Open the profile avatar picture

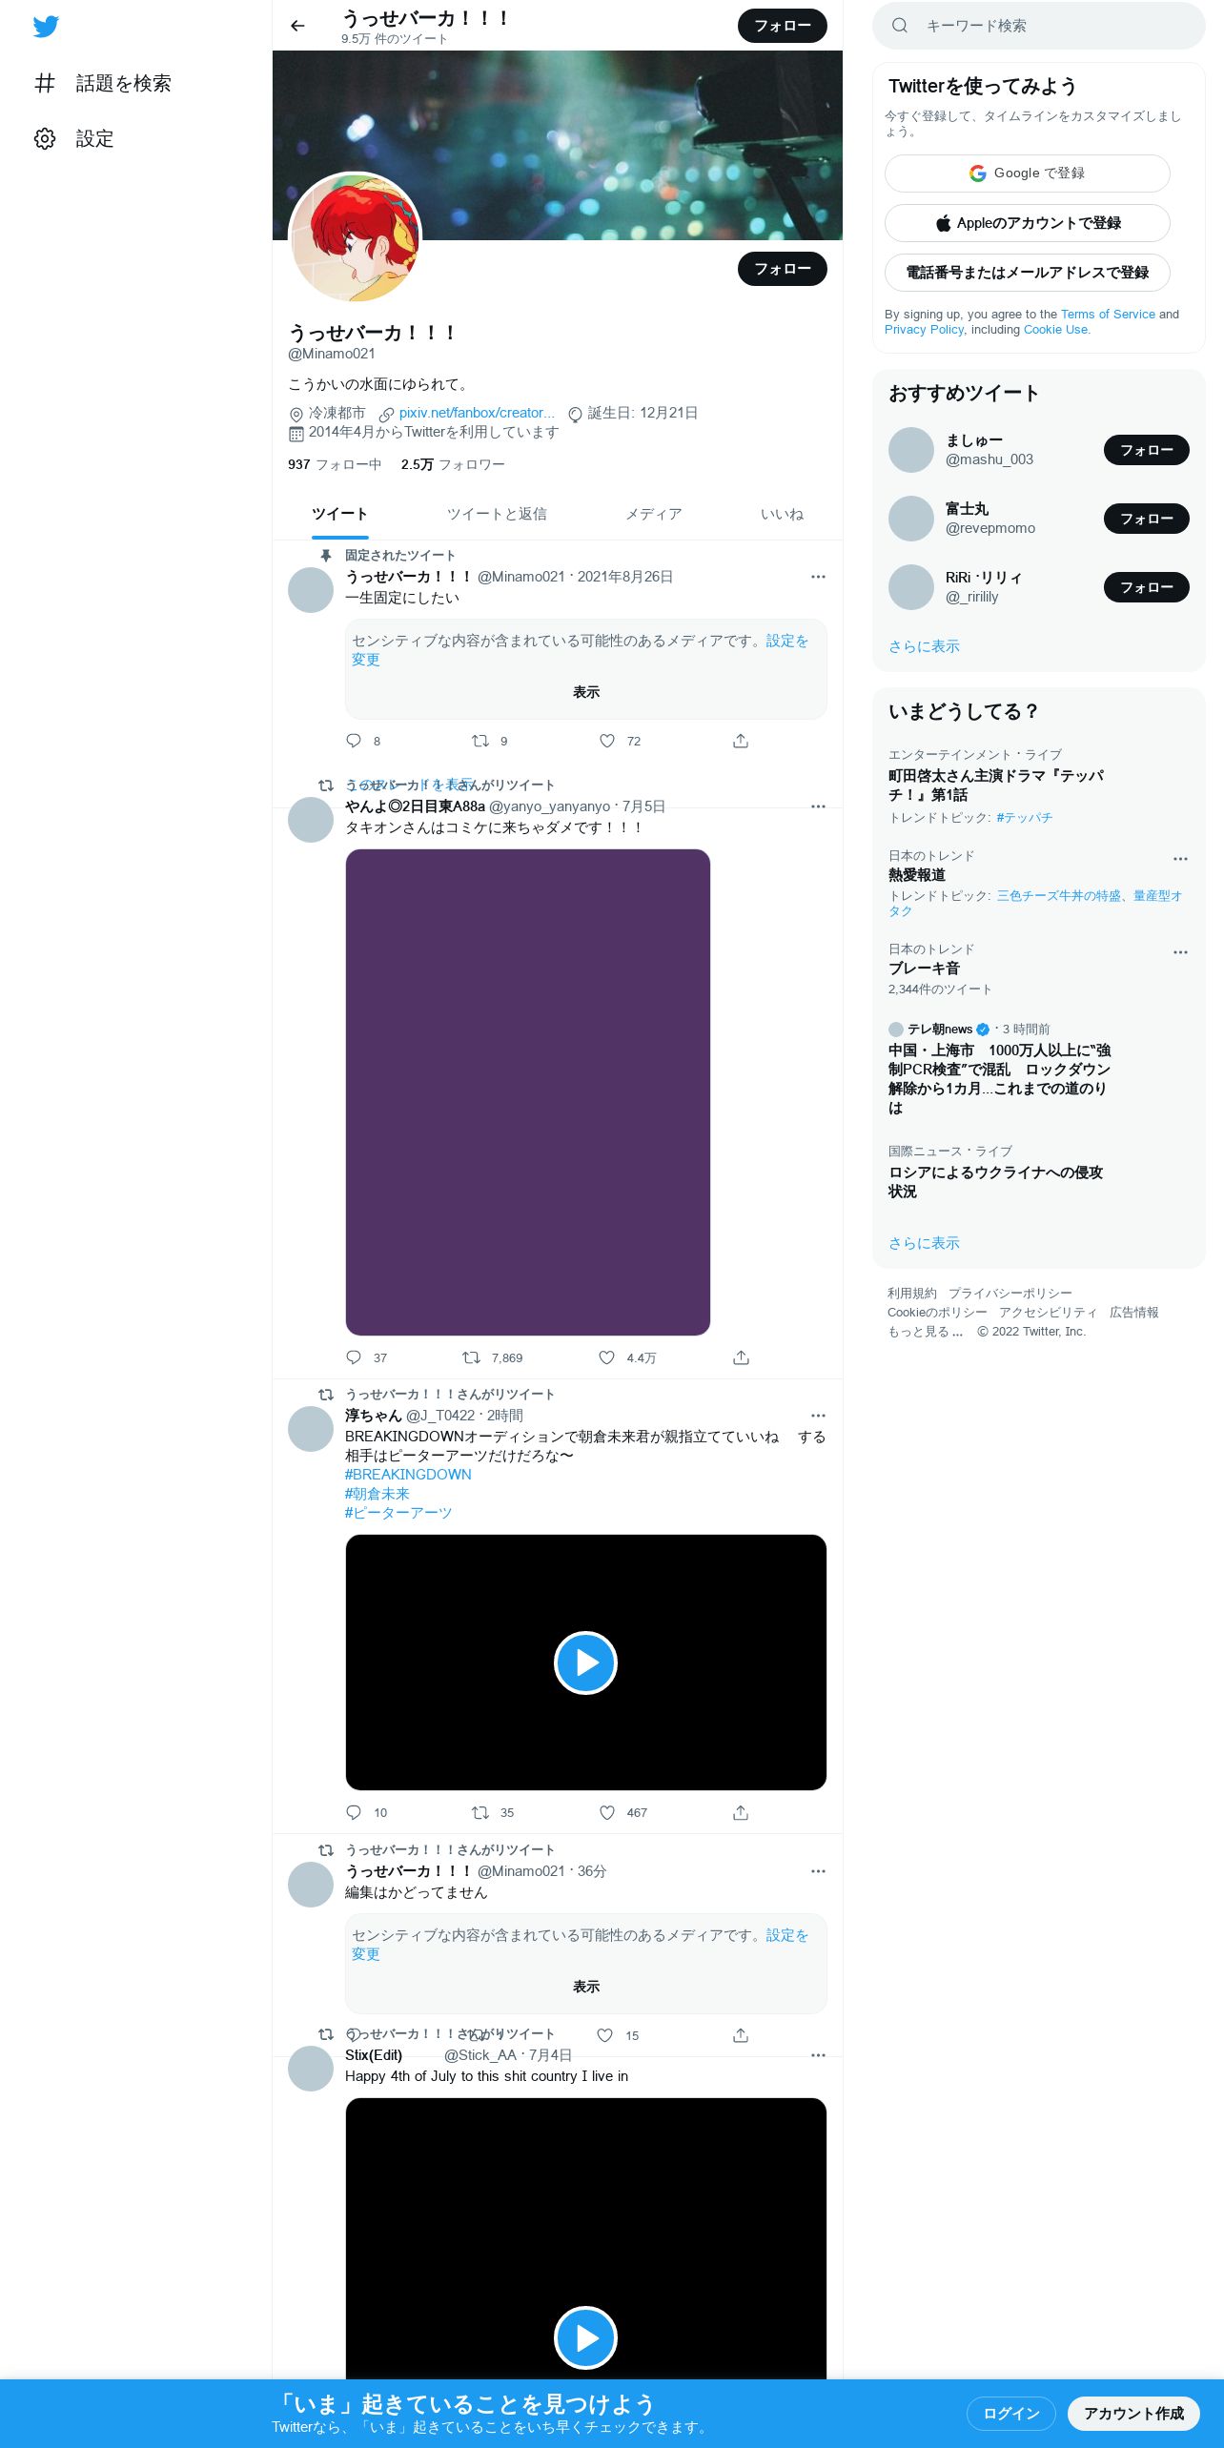(x=355, y=238)
